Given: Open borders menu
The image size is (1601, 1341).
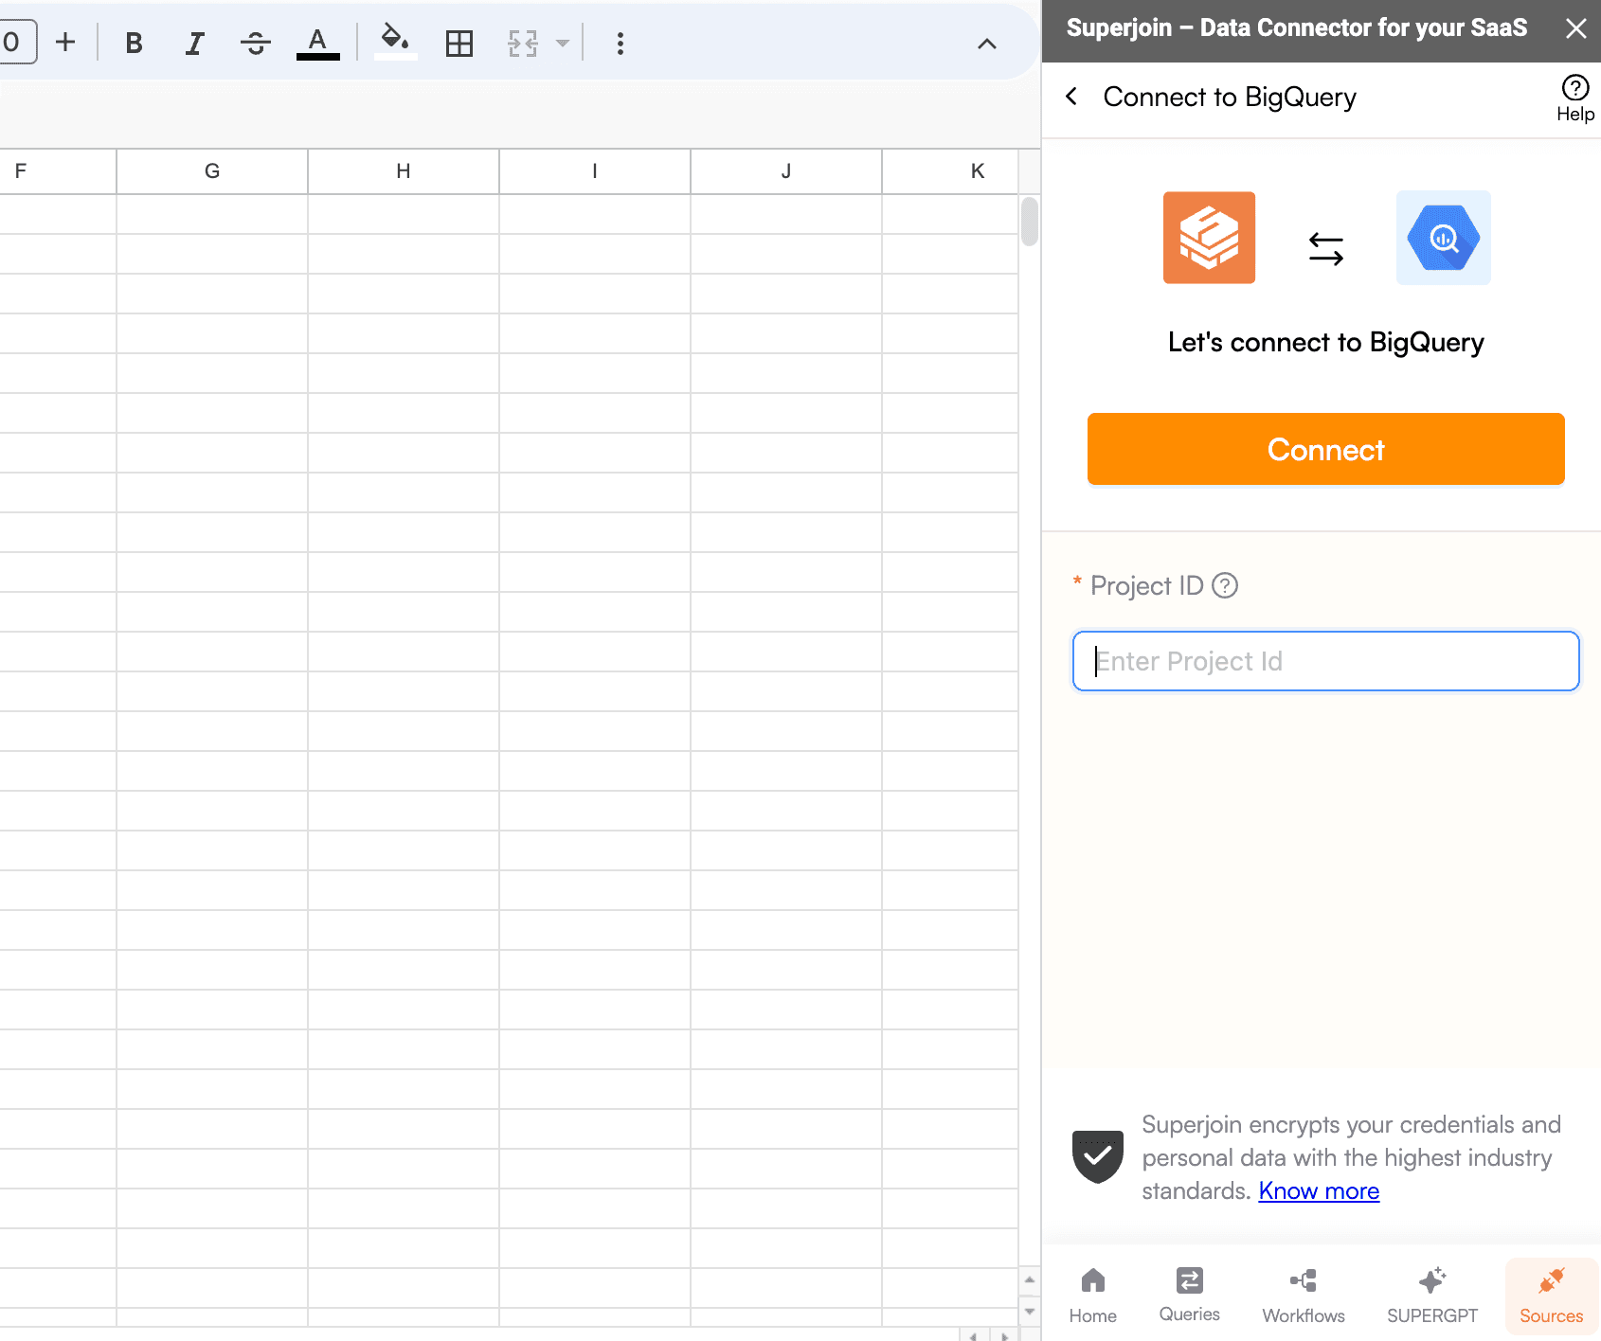Looking at the screenshot, I should (459, 43).
